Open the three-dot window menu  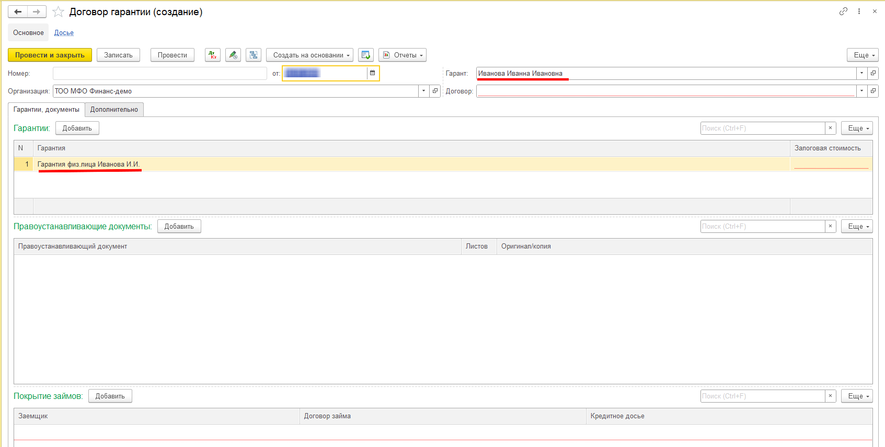859,11
